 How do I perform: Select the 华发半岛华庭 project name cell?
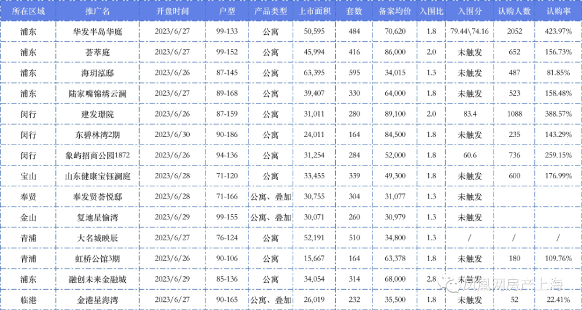98,31
